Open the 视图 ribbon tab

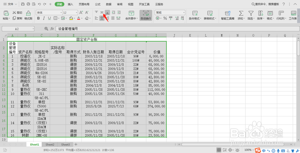(x=130, y=4)
